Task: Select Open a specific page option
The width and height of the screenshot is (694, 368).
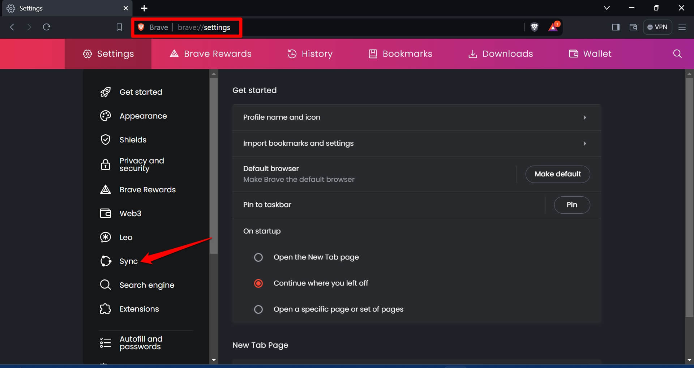Action: click(x=258, y=309)
